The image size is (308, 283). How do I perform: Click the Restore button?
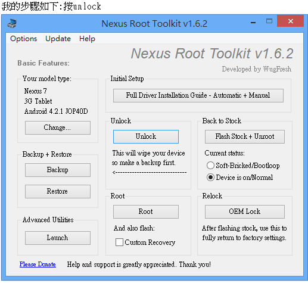point(58,191)
